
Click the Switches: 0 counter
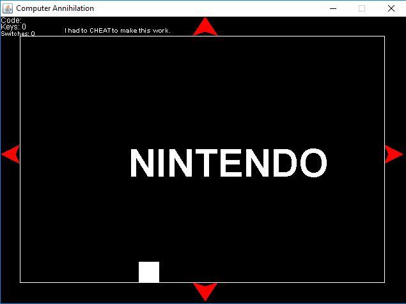pyautogui.click(x=18, y=33)
